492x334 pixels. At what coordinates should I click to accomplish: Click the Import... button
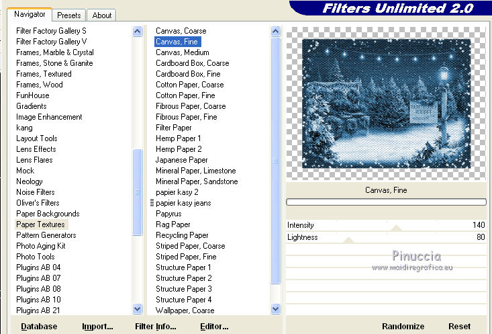click(x=97, y=327)
